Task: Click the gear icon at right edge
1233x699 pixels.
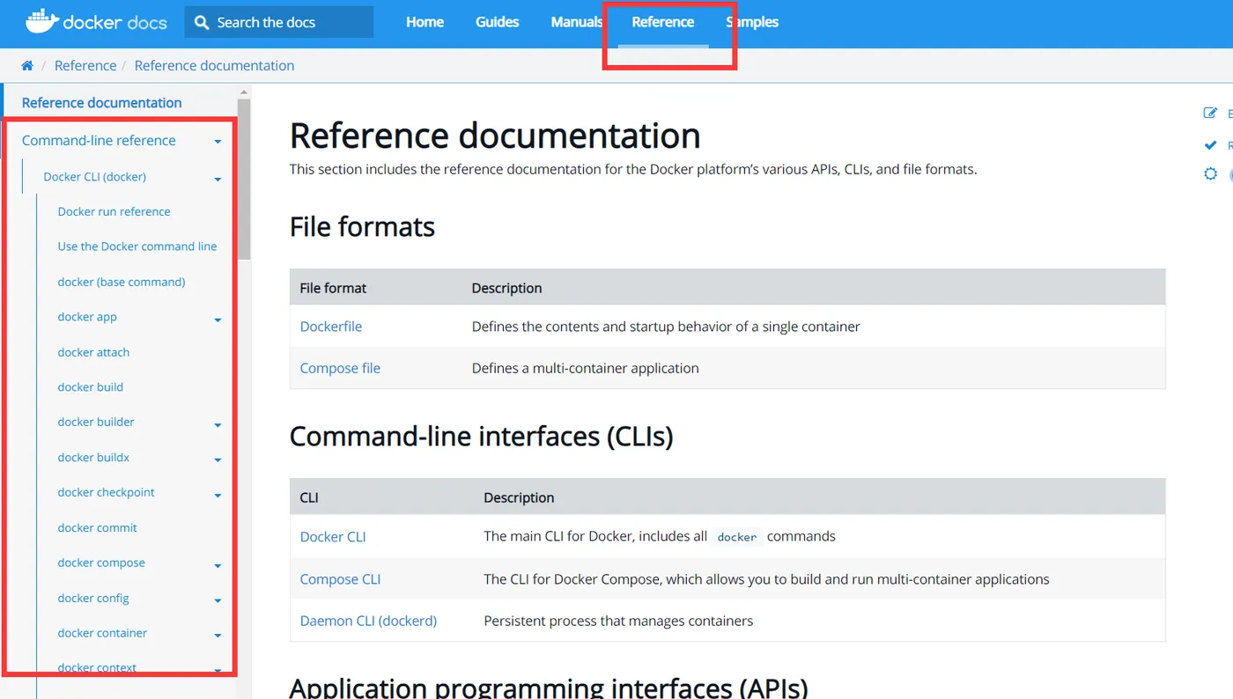Action: pos(1210,174)
